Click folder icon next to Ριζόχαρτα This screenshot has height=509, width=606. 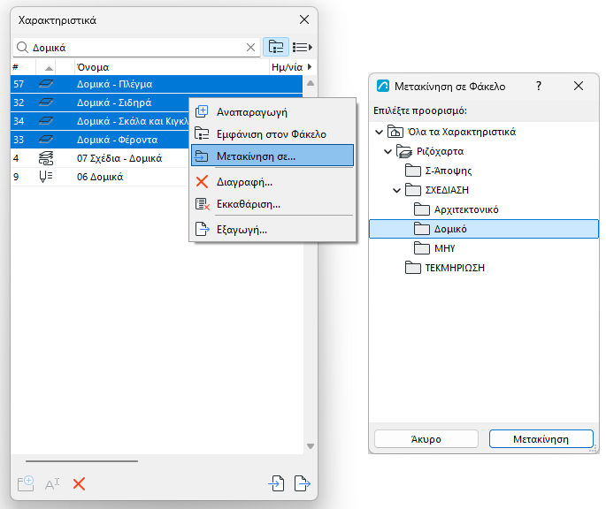tap(404, 151)
